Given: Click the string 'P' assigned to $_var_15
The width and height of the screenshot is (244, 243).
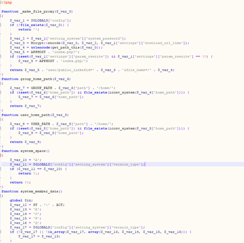Looking at the screenshot, I should [36, 219].
